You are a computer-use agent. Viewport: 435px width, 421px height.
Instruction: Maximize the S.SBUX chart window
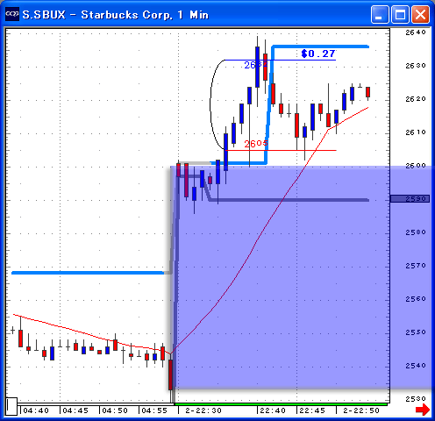click(x=400, y=14)
